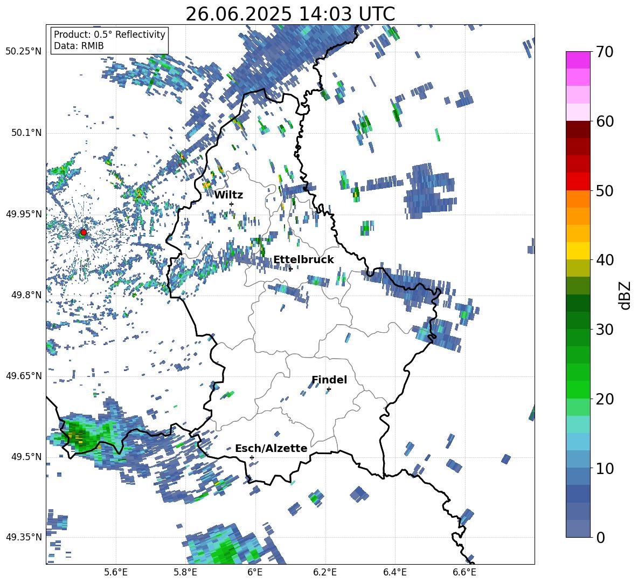Click the 50 tick on colorbar
638x583 pixels.
pyautogui.click(x=605, y=190)
